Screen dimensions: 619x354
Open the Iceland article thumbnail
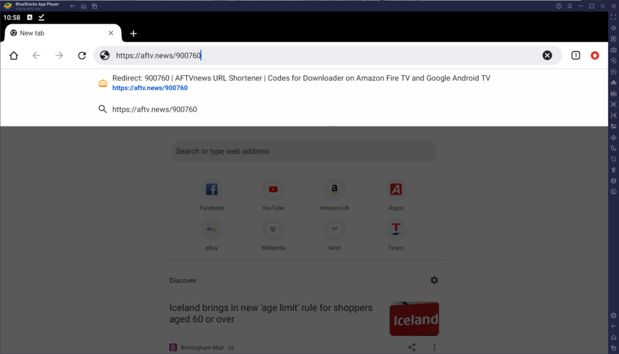pos(414,319)
